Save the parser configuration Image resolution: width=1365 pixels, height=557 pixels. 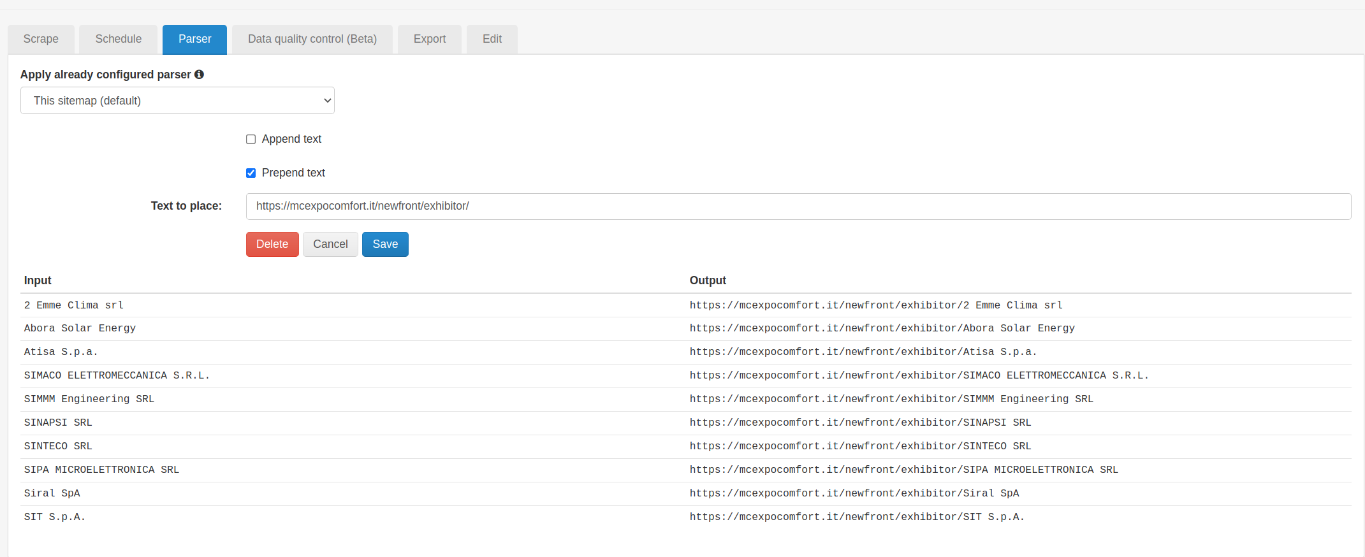point(385,245)
